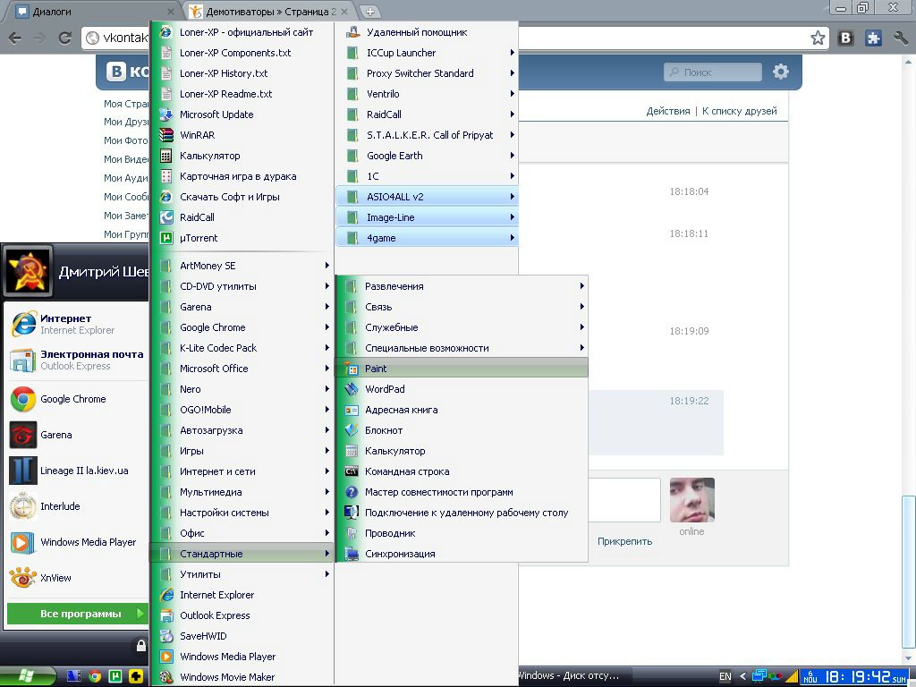Expand Специальные возможности submenu
Screen dimensions: 916x687
click(461, 348)
